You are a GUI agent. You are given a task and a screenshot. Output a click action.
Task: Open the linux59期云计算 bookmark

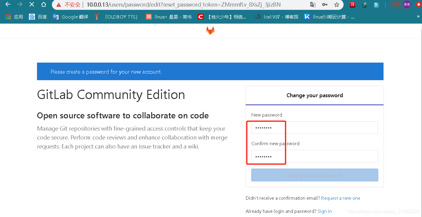(330, 17)
